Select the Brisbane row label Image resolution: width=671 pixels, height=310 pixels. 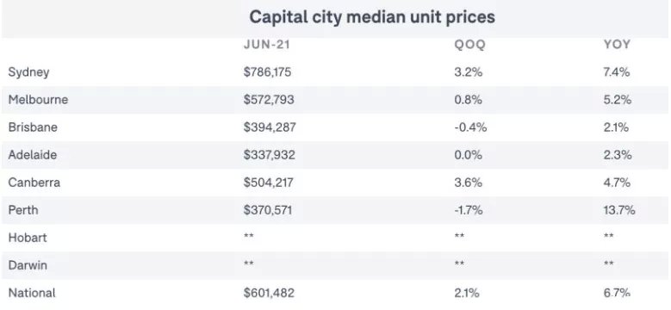[33, 127]
